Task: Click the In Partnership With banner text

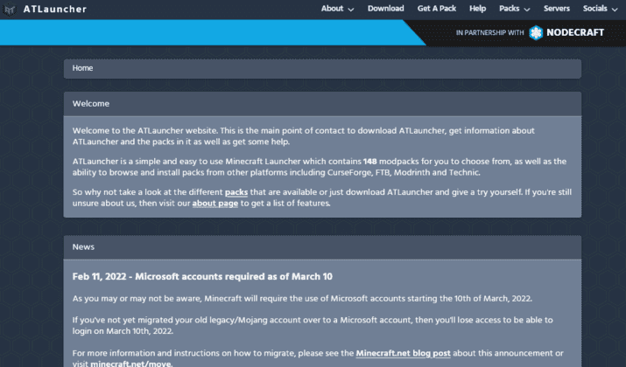Action: click(490, 32)
